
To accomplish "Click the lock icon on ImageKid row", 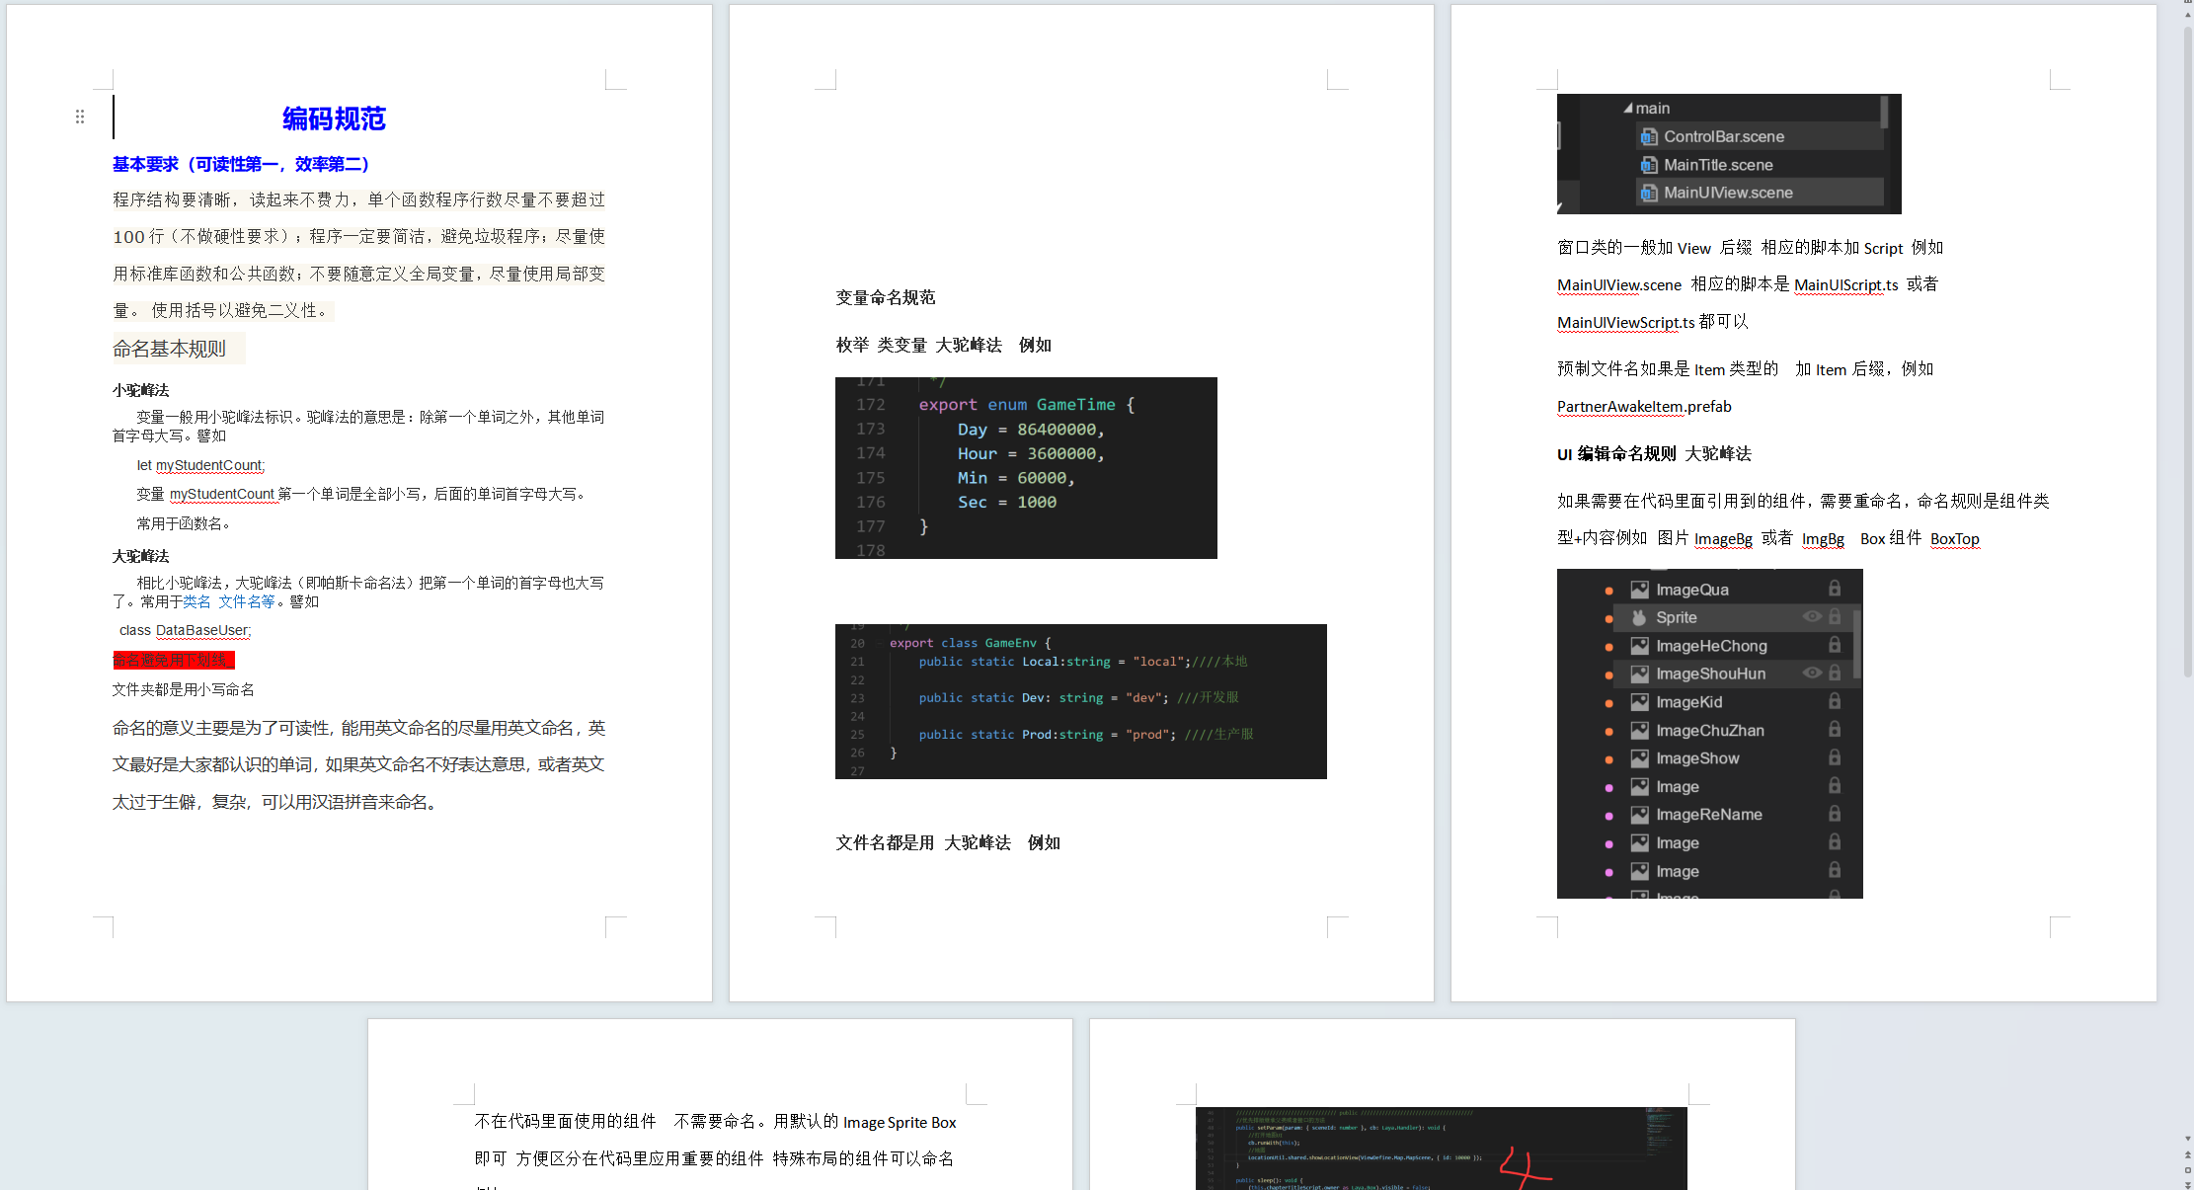I will coord(1834,701).
